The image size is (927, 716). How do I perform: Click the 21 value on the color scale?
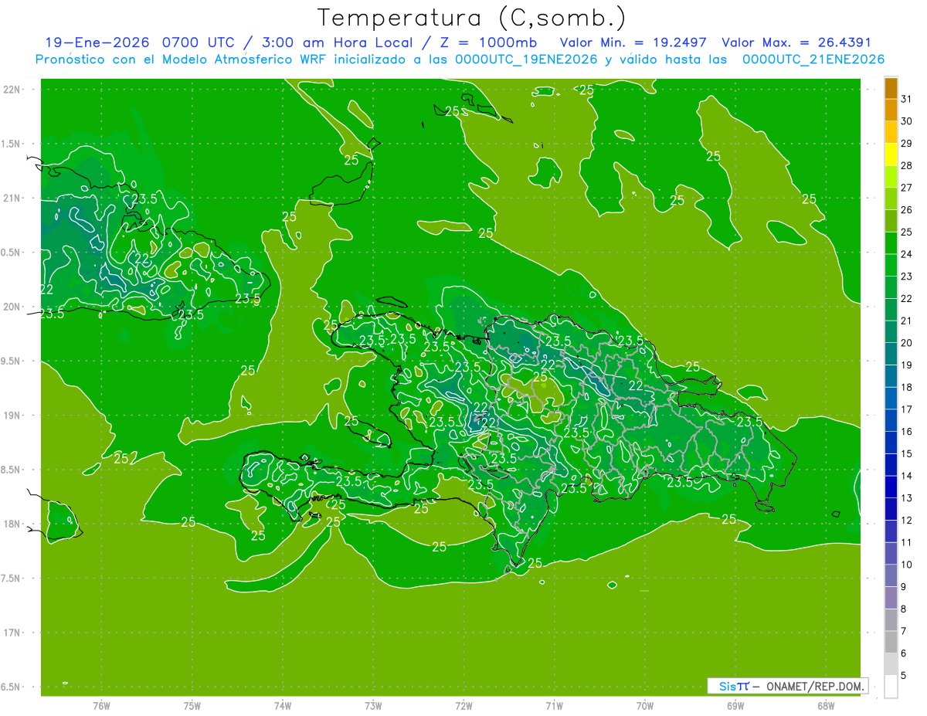pyautogui.click(x=907, y=321)
